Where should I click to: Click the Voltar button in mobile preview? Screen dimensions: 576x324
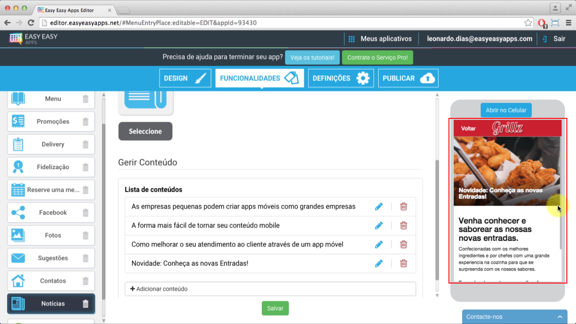tap(468, 128)
